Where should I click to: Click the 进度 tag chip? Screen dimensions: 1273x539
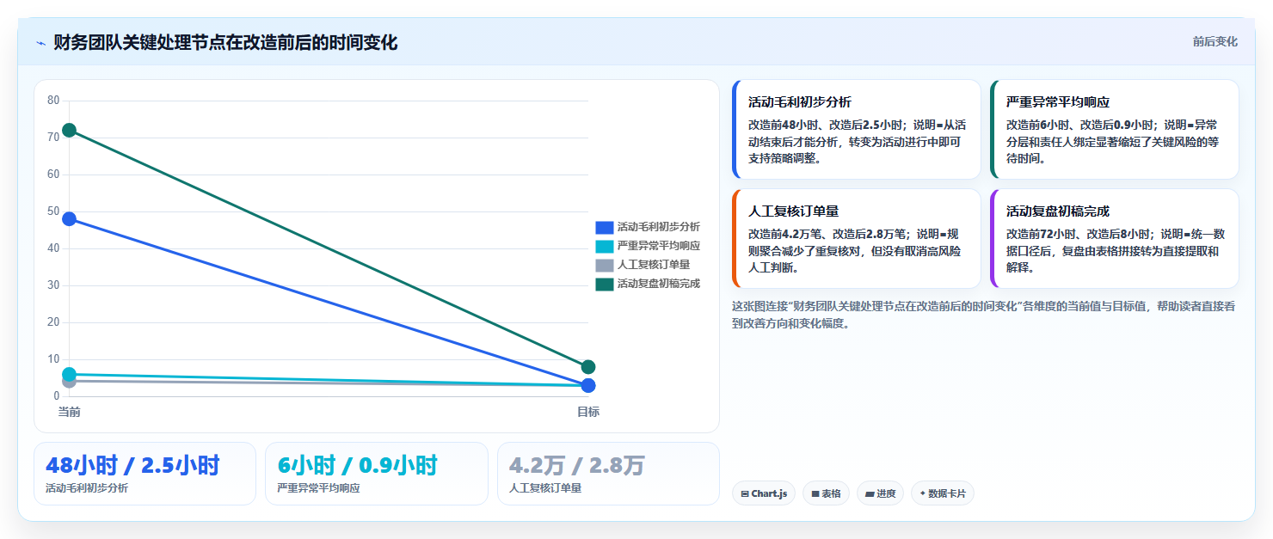[x=880, y=493]
